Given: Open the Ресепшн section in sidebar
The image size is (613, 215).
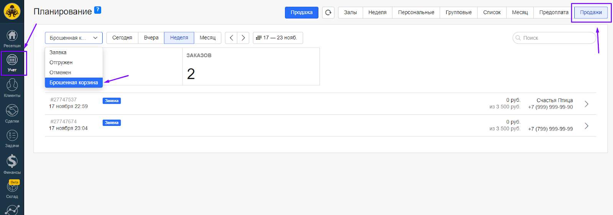Looking at the screenshot, I should click(x=12, y=38).
